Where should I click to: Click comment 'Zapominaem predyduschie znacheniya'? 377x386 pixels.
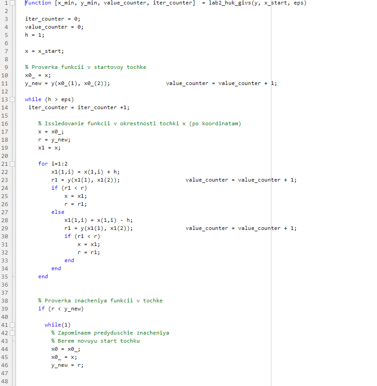click(x=110, y=333)
